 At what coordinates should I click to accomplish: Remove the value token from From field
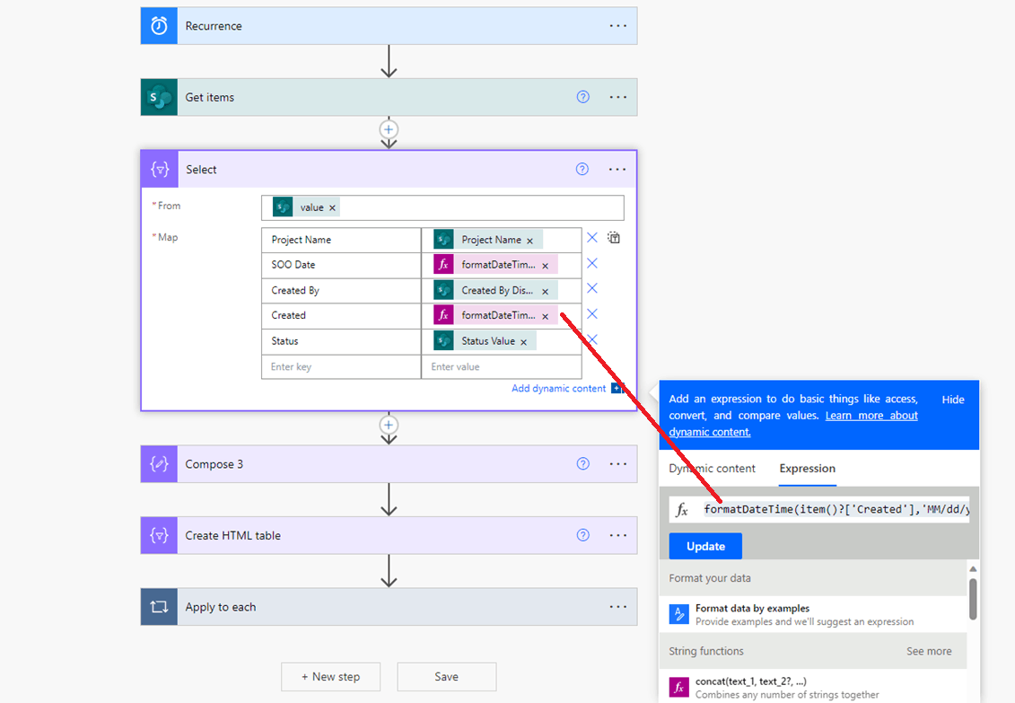pos(332,207)
